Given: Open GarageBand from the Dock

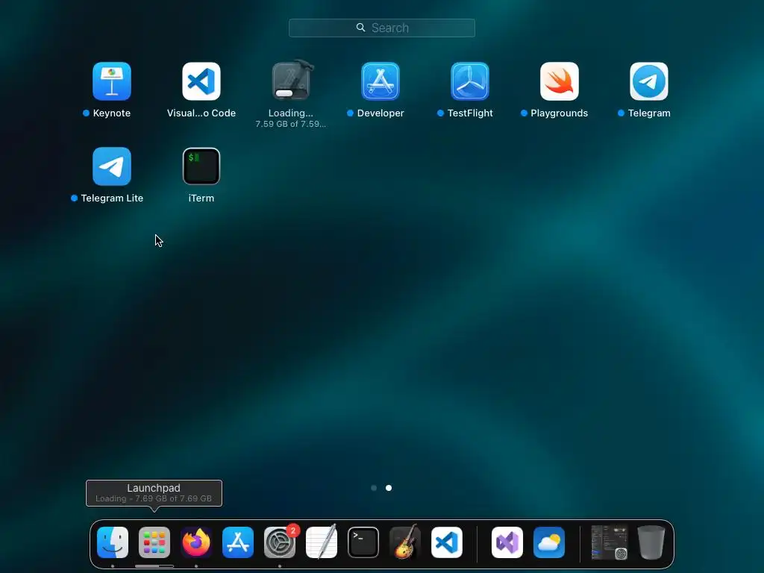Looking at the screenshot, I should (x=405, y=542).
